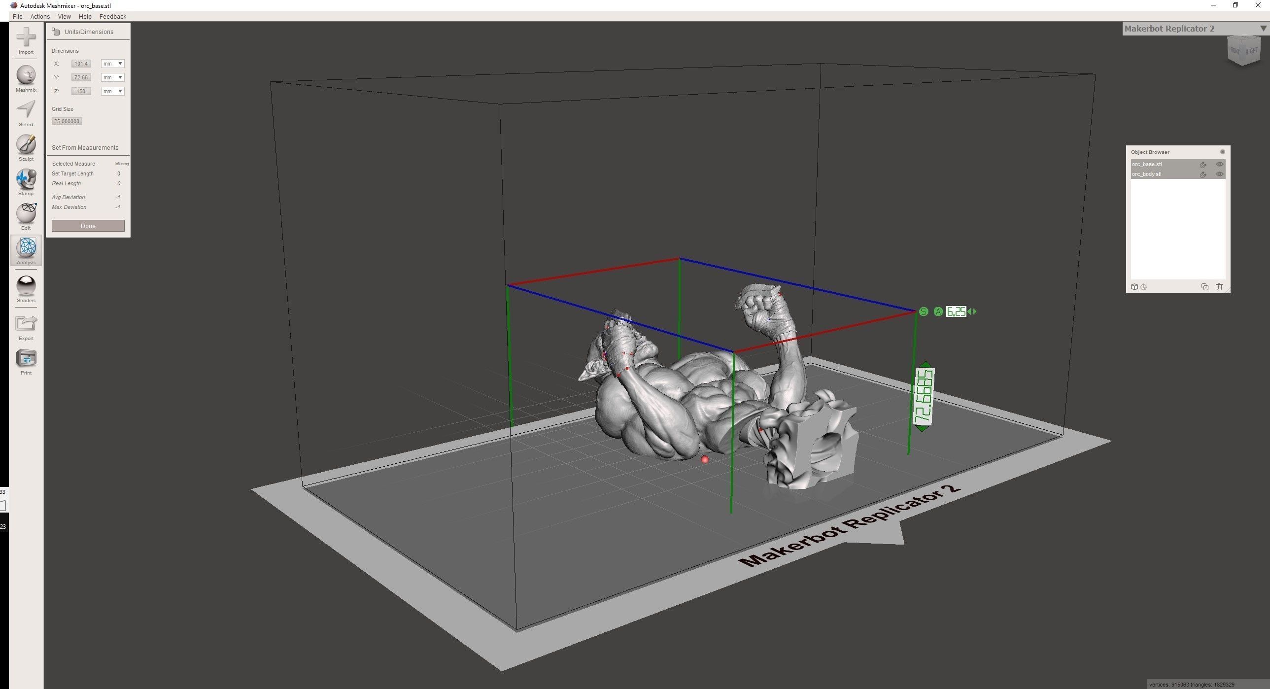Viewport: 1270px width, 689px height.
Task: Open the Shaders tool
Action: pyautogui.click(x=26, y=289)
